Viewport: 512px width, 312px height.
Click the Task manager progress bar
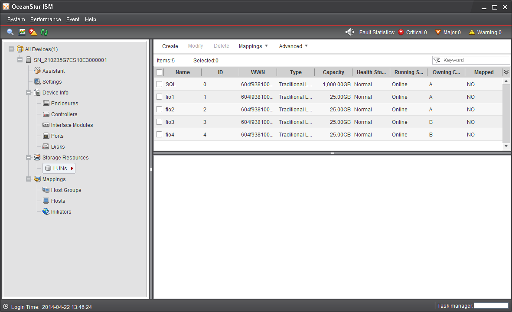[491, 305]
